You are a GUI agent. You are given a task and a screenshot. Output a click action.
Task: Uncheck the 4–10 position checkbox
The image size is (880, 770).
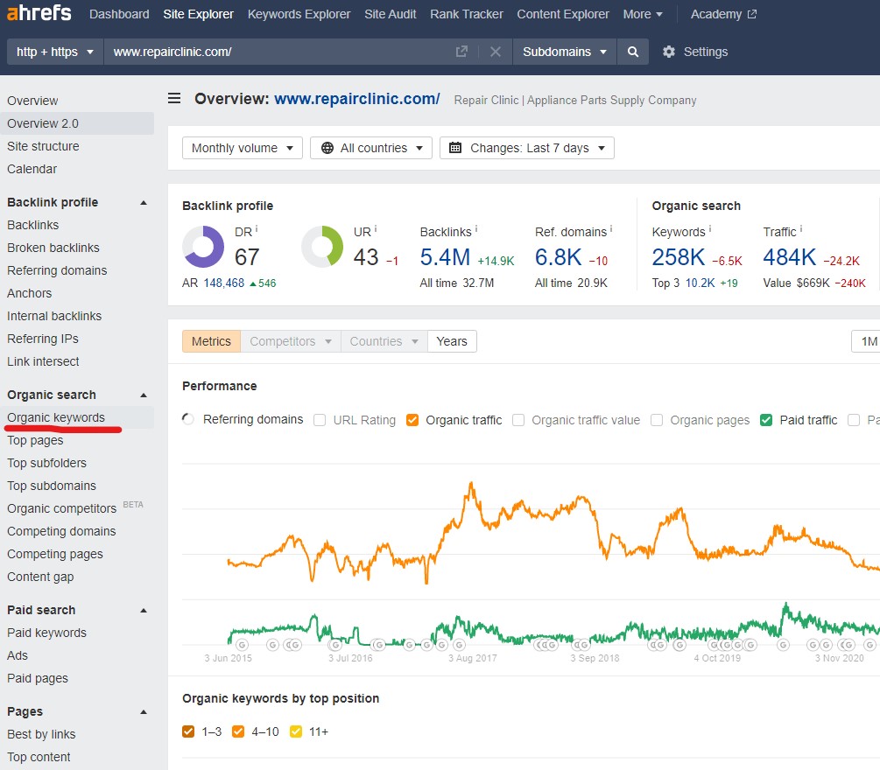(x=238, y=731)
